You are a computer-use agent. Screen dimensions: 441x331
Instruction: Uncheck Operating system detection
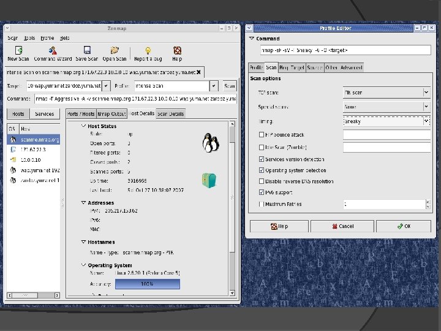[x=262, y=170]
